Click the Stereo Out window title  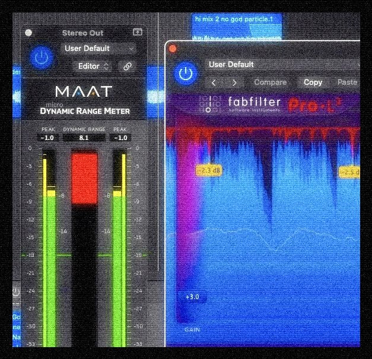coord(83,33)
